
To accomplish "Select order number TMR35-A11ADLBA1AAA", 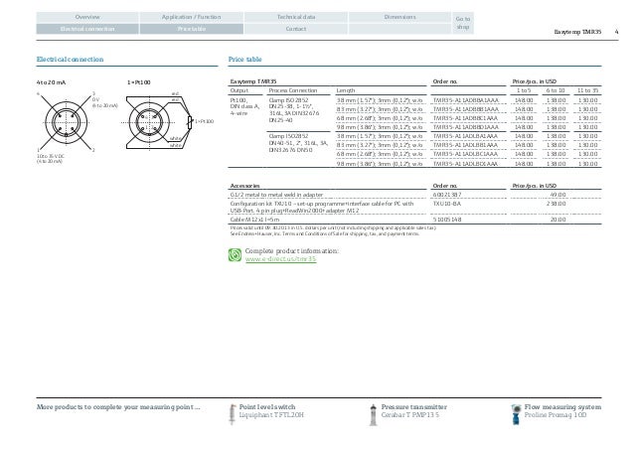I will (465, 136).
